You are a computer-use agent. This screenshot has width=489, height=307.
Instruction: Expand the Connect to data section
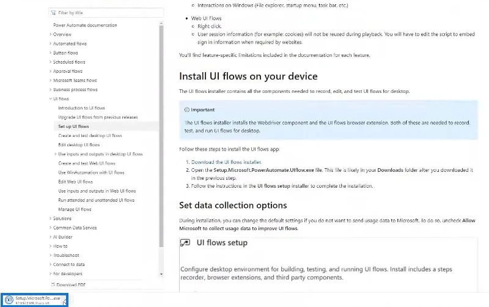pos(68,265)
